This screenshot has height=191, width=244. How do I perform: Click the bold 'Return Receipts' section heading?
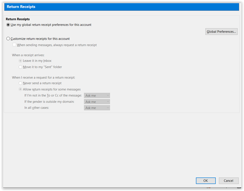18,19
